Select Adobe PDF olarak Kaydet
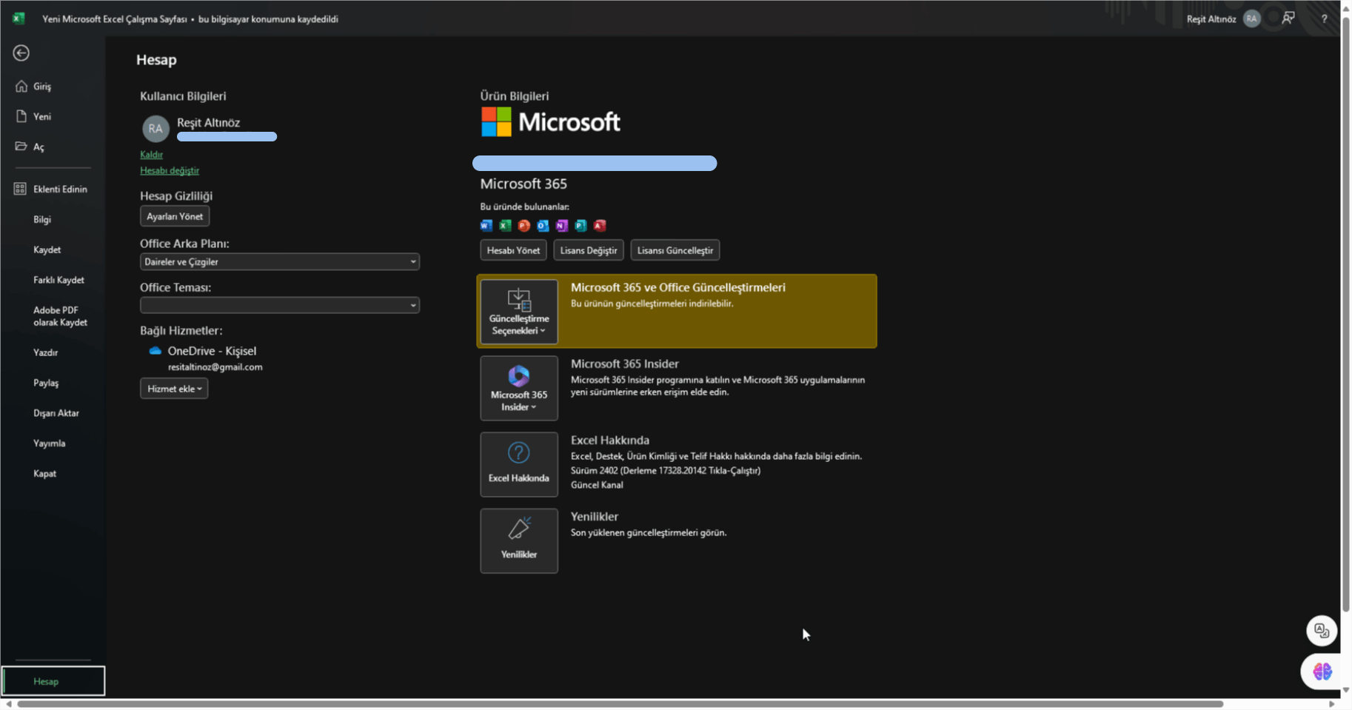This screenshot has width=1352, height=710. (60, 316)
